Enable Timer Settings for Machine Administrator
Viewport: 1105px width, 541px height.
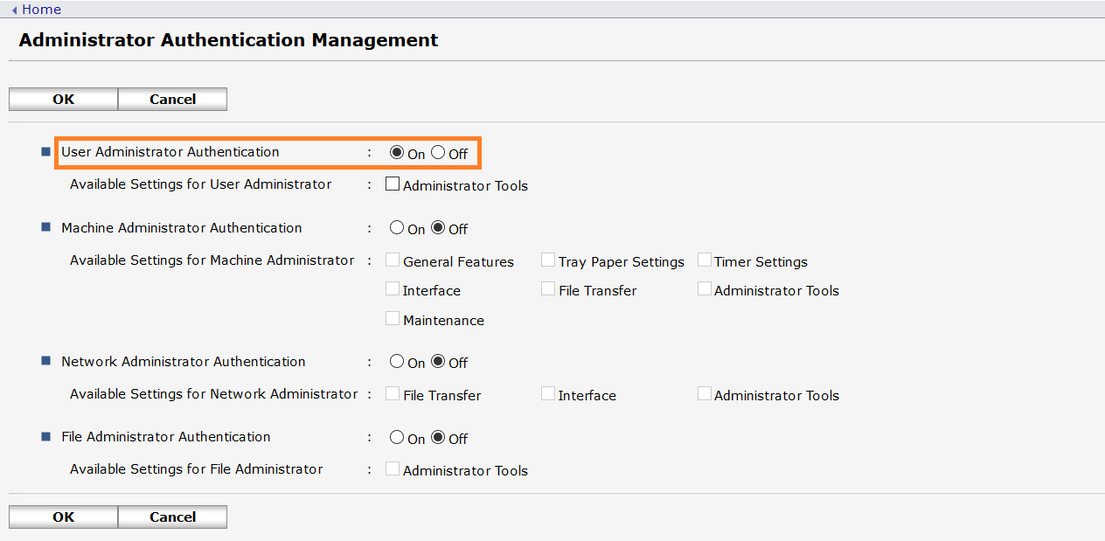705,259
